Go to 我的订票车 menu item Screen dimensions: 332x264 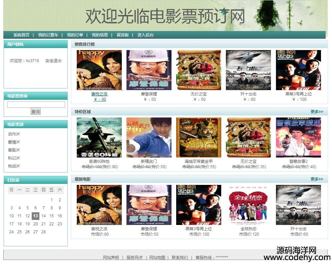pyautogui.click(x=48, y=35)
